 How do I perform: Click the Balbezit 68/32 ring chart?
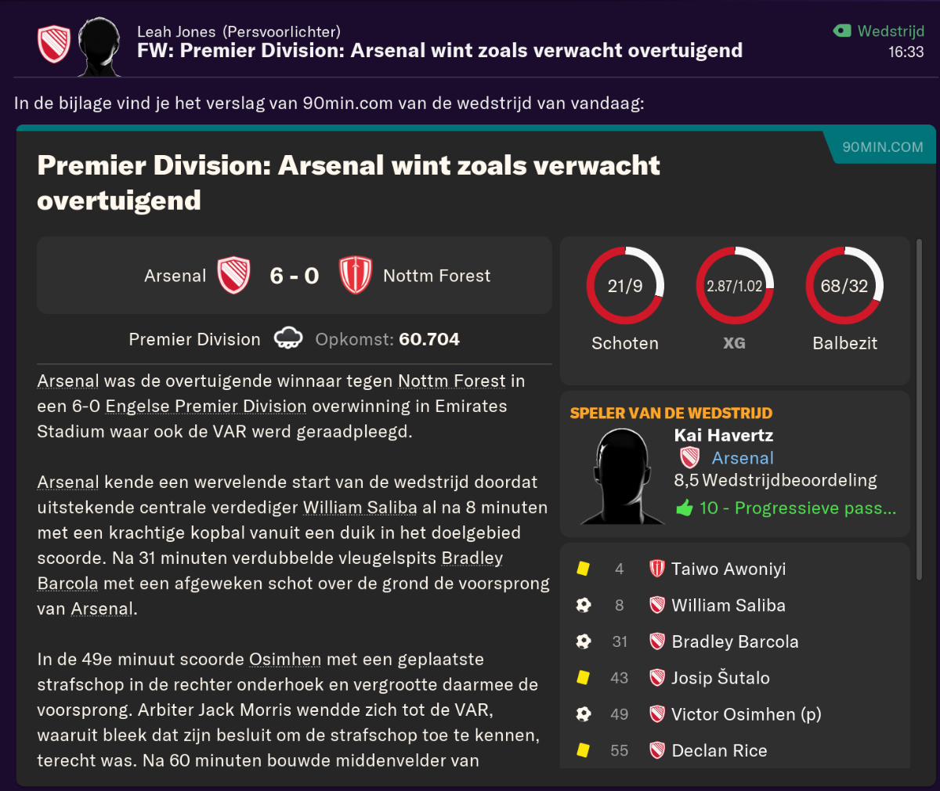pyautogui.click(x=844, y=286)
